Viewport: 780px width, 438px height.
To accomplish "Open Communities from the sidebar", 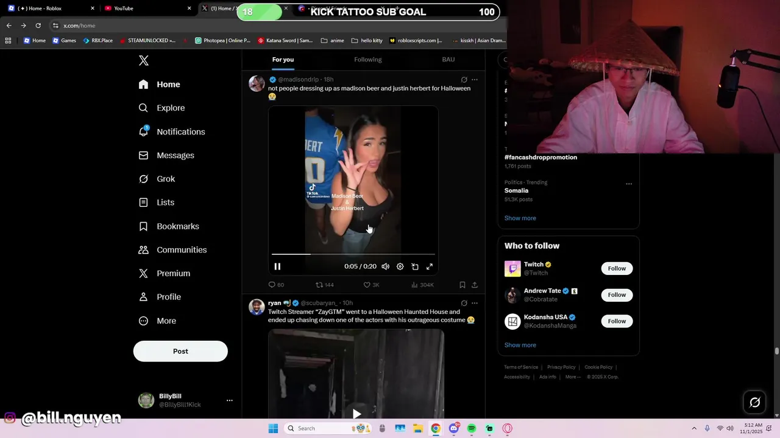I will pos(173,250).
